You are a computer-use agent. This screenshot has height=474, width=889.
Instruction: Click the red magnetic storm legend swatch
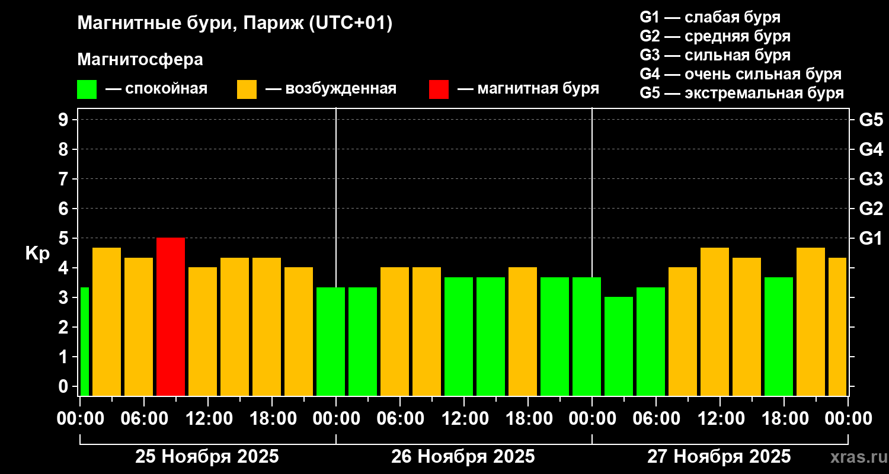click(x=439, y=89)
